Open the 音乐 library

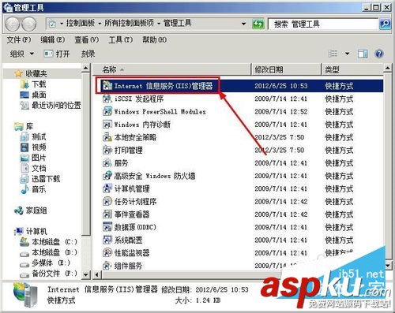[39, 189]
